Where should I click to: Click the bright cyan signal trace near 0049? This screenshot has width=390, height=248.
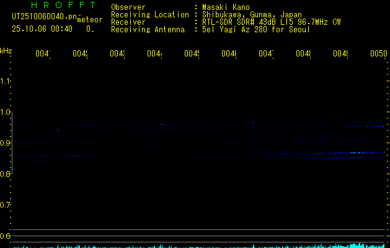(356, 153)
